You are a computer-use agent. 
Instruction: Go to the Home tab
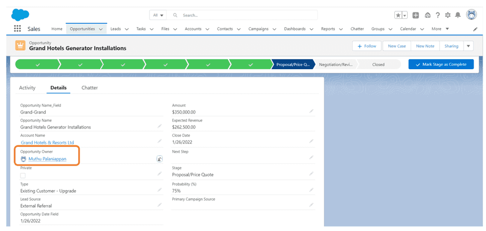pyautogui.click(x=57, y=29)
